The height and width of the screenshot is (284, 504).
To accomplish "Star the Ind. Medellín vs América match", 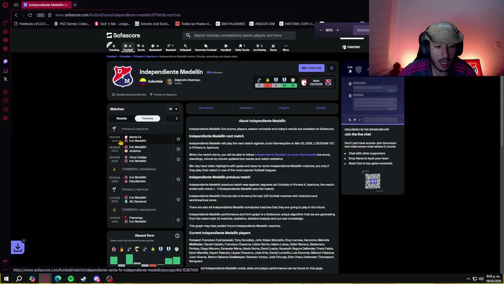I will [178, 149].
